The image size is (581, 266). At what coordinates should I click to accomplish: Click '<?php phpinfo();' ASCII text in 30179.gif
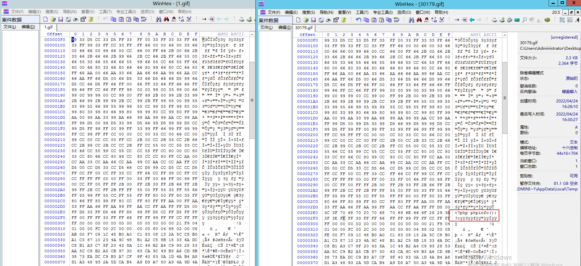(476, 213)
